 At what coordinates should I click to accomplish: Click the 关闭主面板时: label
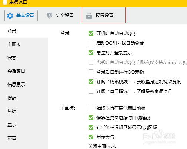(x=102, y=146)
